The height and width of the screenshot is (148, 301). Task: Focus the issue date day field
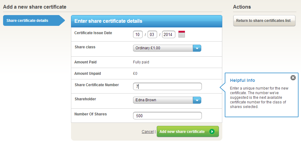click(x=138, y=34)
